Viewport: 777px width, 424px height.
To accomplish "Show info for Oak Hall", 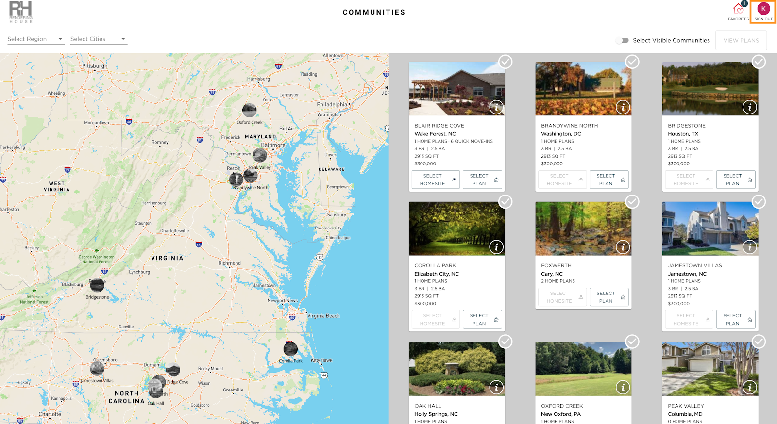I will point(496,387).
